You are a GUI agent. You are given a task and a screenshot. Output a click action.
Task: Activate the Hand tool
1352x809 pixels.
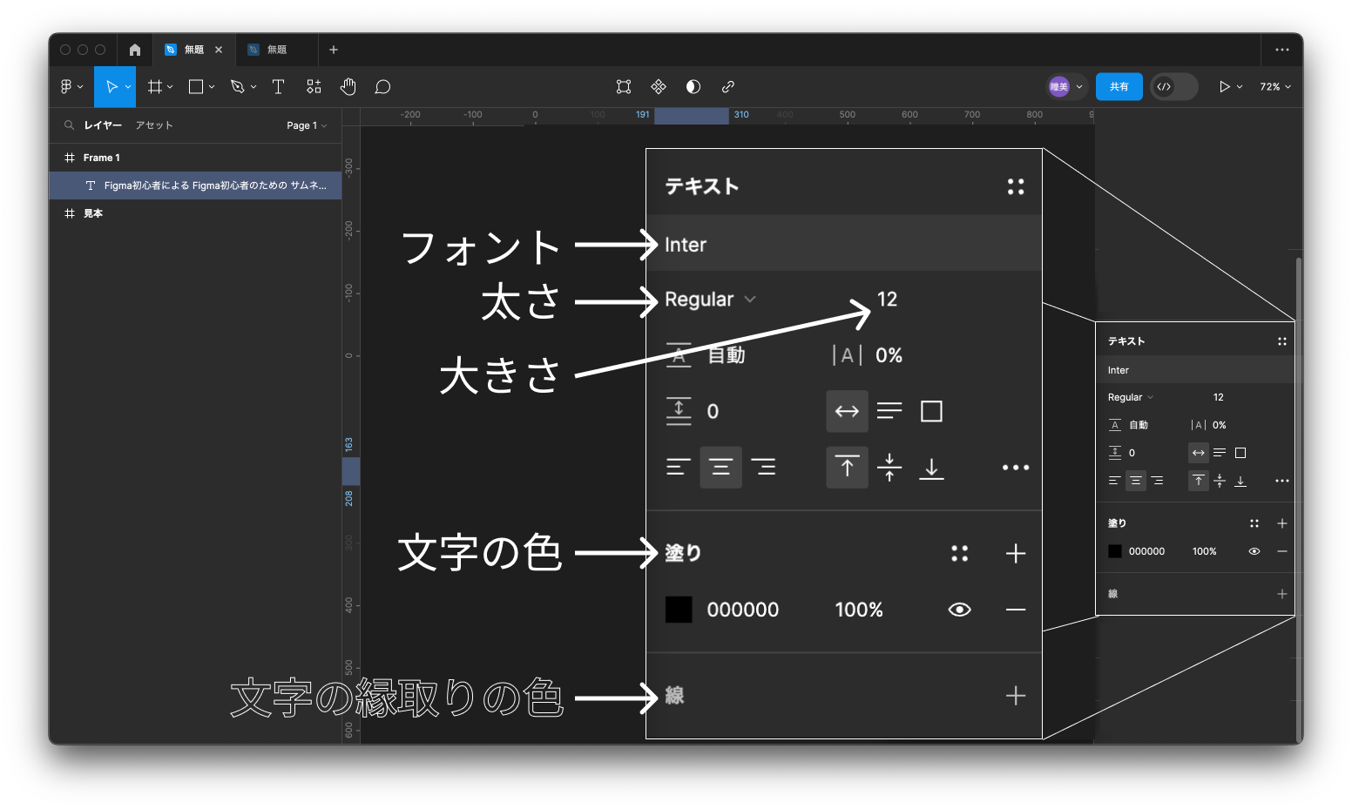[x=348, y=87]
